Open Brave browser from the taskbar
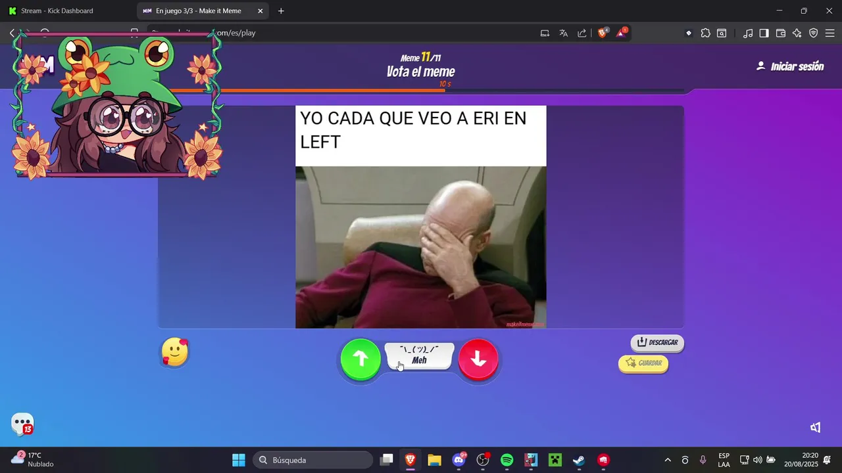 point(410,460)
